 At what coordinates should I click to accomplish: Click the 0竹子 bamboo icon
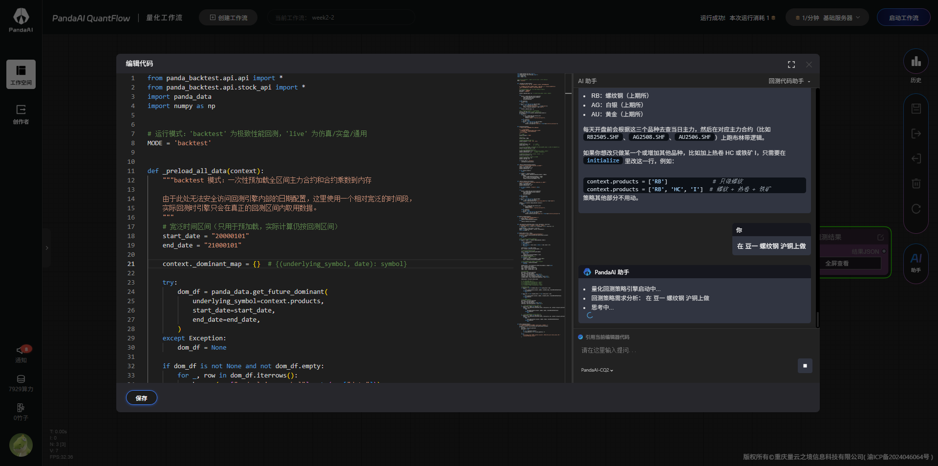click(x=21, y=411)
